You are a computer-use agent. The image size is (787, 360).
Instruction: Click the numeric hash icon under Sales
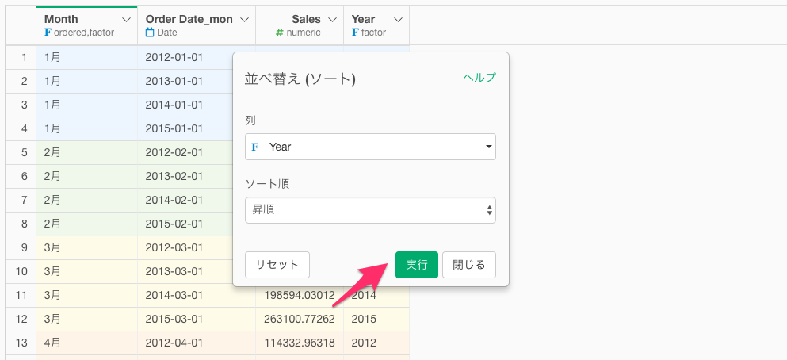(280, 33)
